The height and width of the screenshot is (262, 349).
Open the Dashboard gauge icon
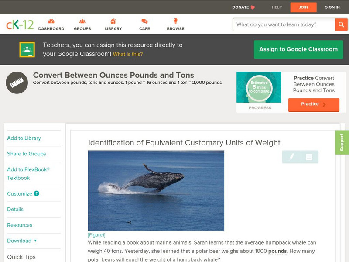pos(51,21)
